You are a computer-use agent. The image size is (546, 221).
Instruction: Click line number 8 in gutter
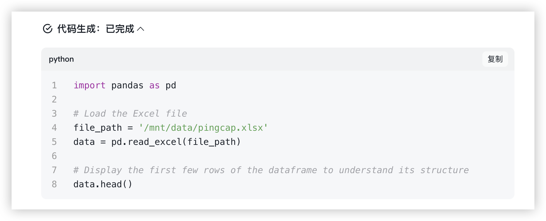54,184
